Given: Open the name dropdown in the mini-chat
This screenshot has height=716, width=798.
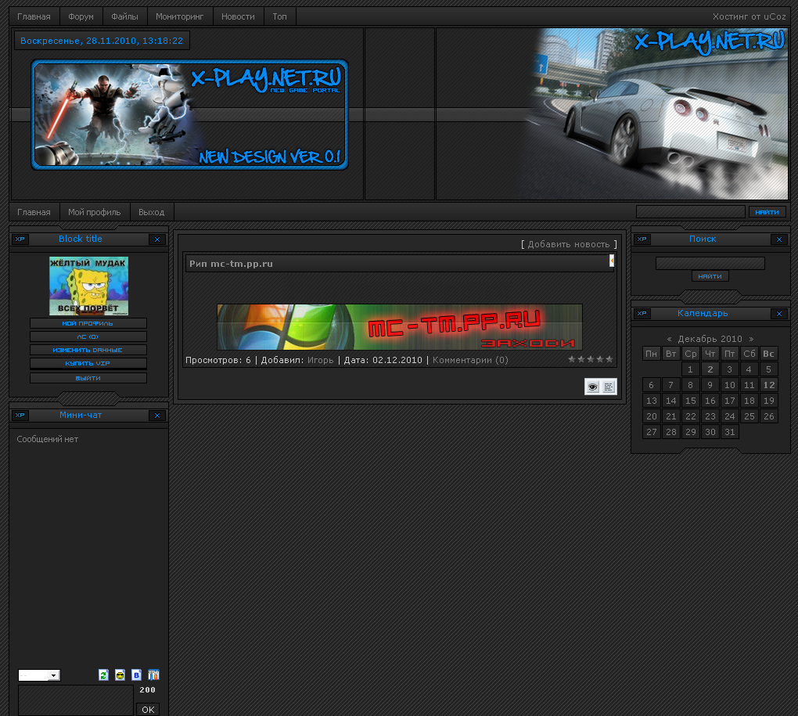Looking at the screenshot, I should 39,675.
